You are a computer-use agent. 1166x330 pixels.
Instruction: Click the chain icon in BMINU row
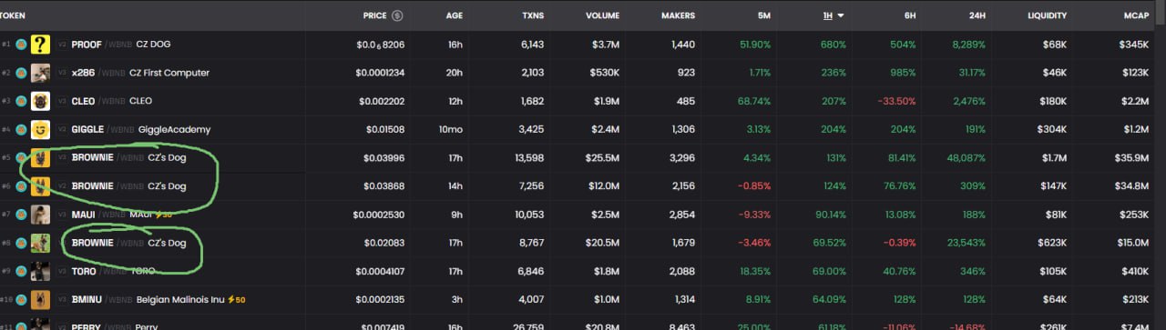[x=21, y=299]
